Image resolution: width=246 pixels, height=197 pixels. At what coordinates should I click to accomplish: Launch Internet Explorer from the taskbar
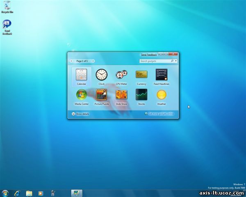[x=17, y=193]
